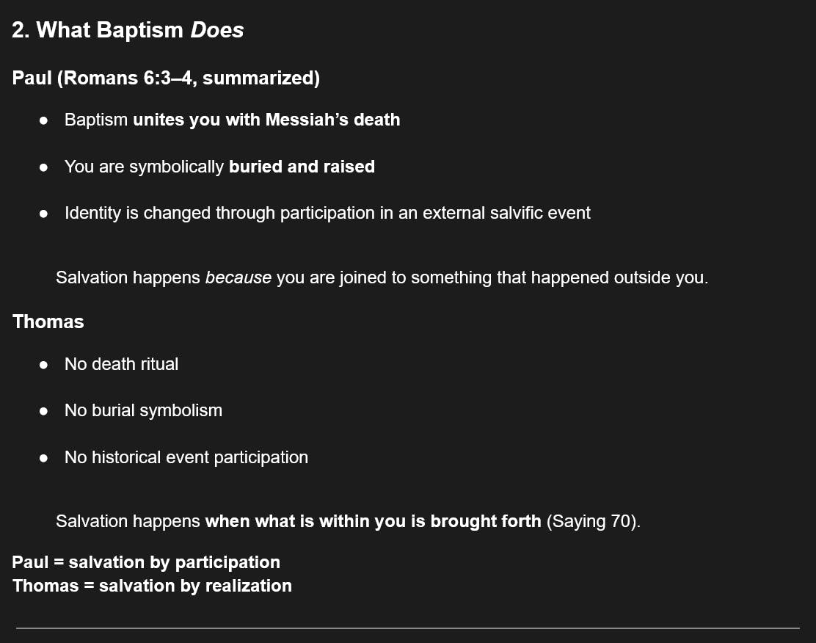
Task: Click the horizontal divider line at the bottom
Action: [408, 628]
